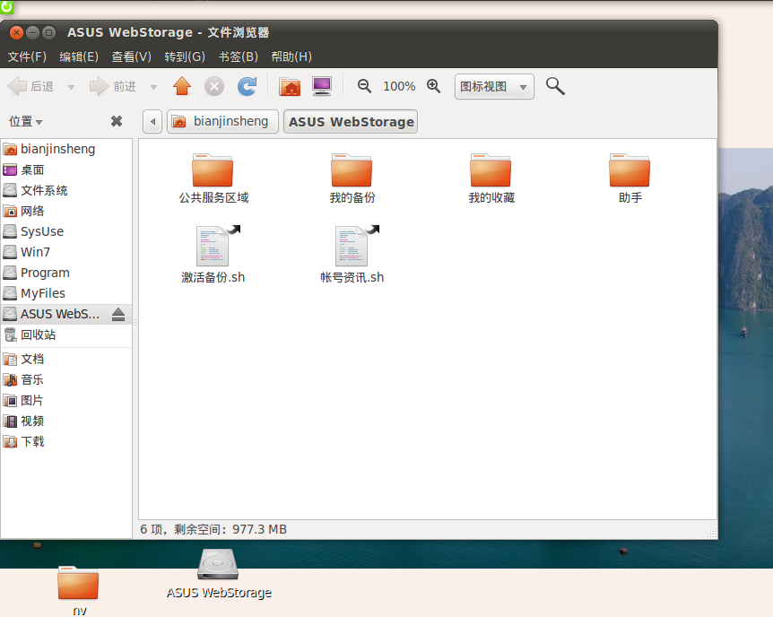Open the 转到(G) menu

point(185,56)
